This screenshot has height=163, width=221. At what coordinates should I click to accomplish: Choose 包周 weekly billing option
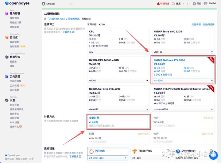[x=118, y=138]
